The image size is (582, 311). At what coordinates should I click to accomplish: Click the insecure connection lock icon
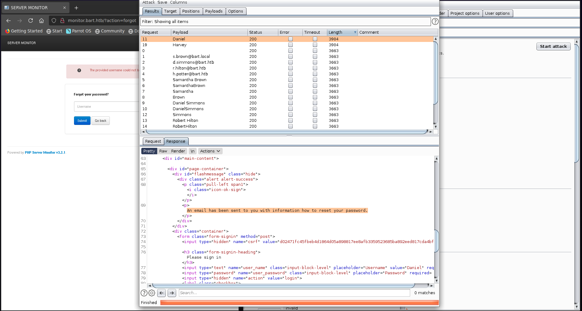[x=62, y=21]
